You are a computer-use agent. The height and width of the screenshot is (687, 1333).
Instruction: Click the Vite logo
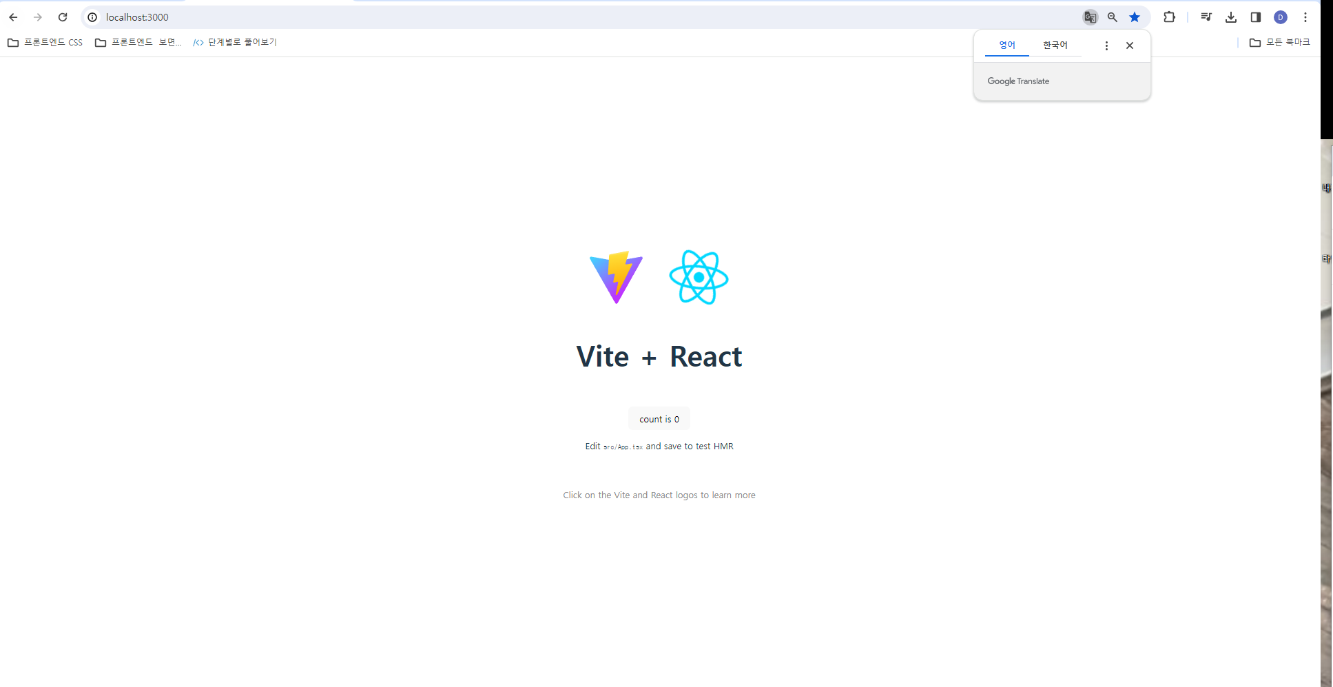tap(616, 277)
